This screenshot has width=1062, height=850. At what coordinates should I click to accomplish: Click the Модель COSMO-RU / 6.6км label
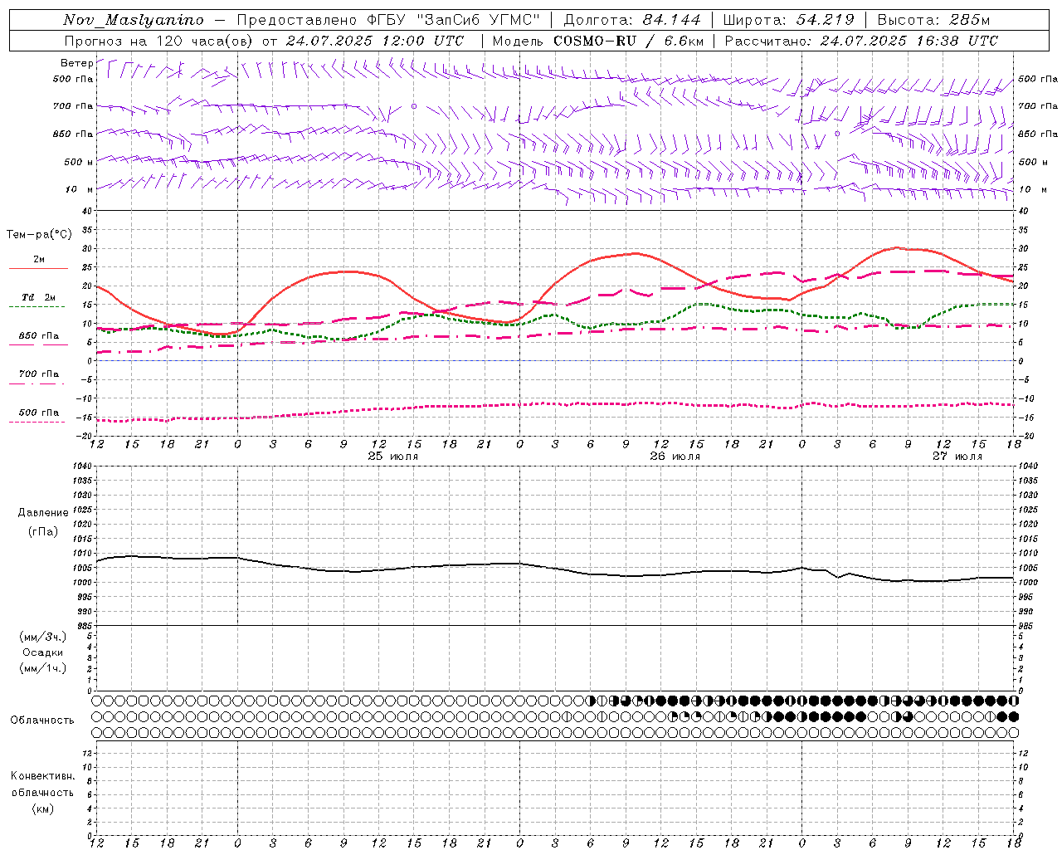point(597,41)
